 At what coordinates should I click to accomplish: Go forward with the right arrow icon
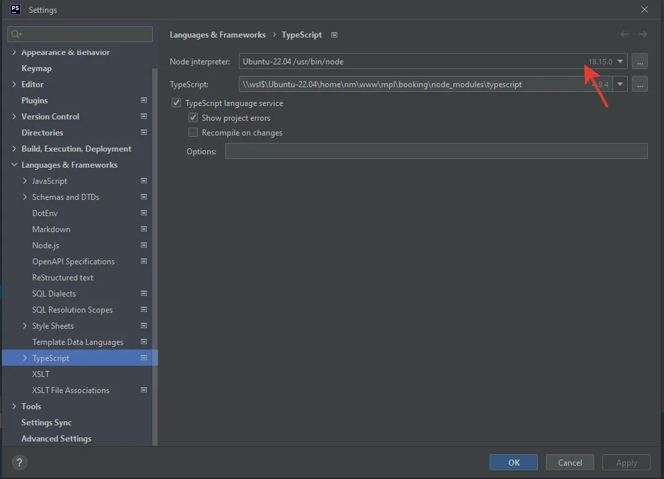(x=643, y=34)
